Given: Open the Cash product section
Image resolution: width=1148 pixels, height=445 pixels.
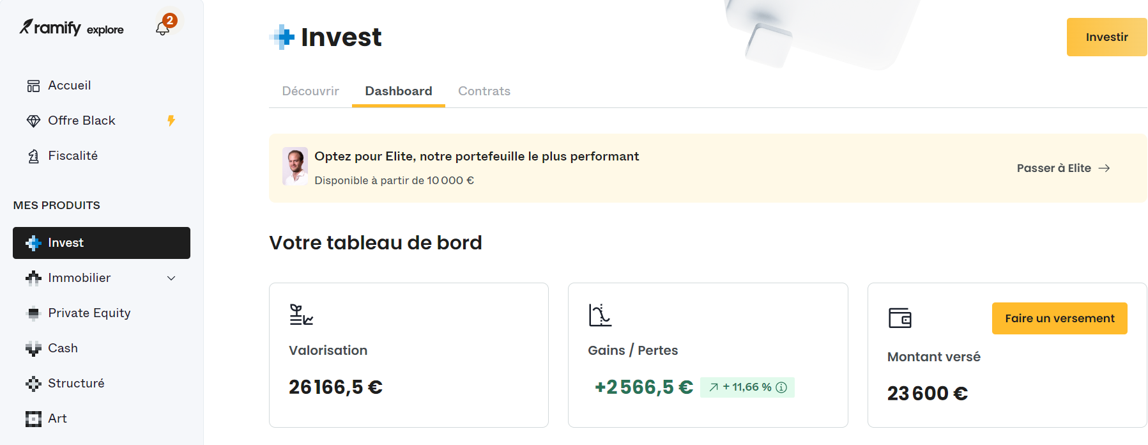Looking at the screenshot, I should point(63,348).
